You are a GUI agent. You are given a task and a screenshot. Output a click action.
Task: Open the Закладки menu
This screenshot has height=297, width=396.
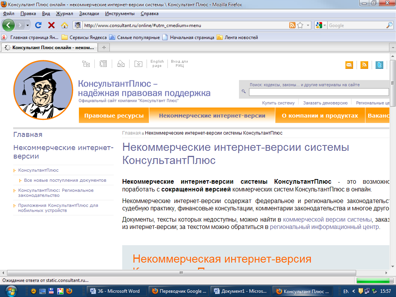click(89, 14)
